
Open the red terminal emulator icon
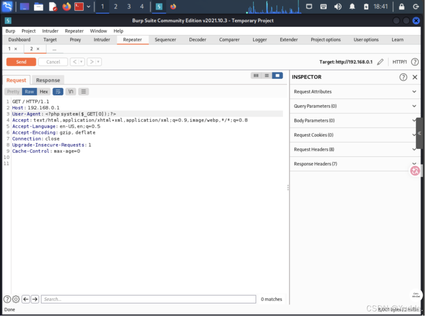(79, 7)
